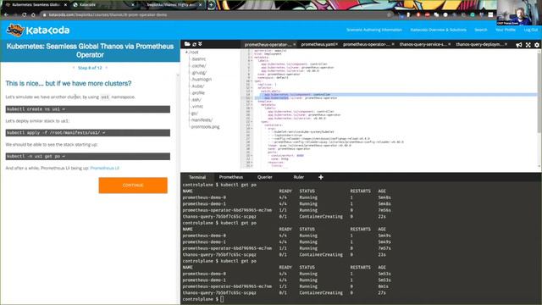Toggle fullscreen expand icon in editor
Image resolution: width=542 pixels, height=305 pixels.
(528, 45)
